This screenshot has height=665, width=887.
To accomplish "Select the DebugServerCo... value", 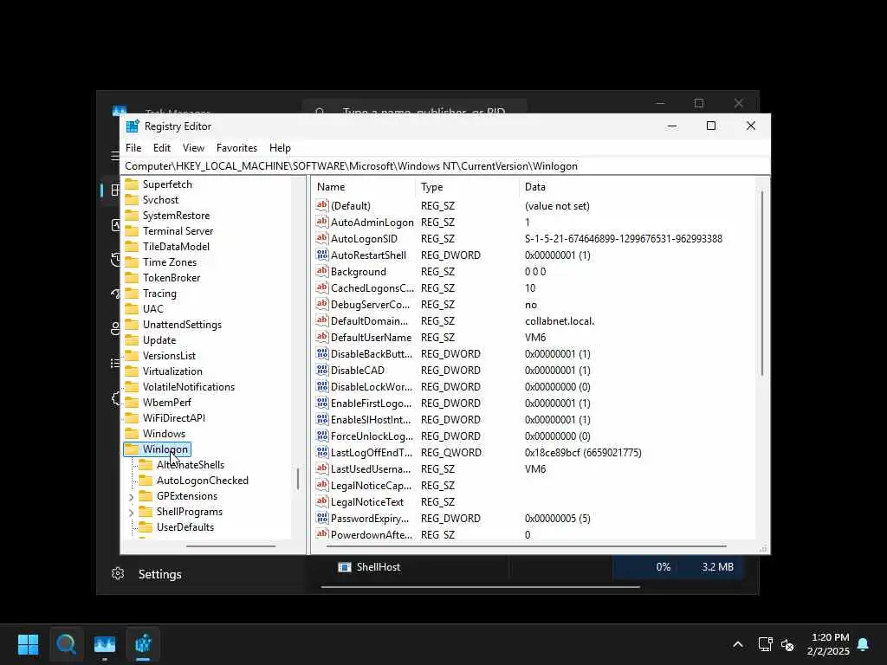I will [371, 304].
